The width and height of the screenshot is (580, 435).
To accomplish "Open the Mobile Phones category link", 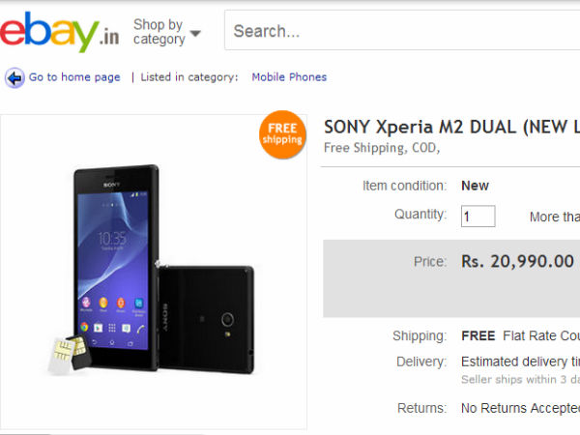I will point(289,77).
